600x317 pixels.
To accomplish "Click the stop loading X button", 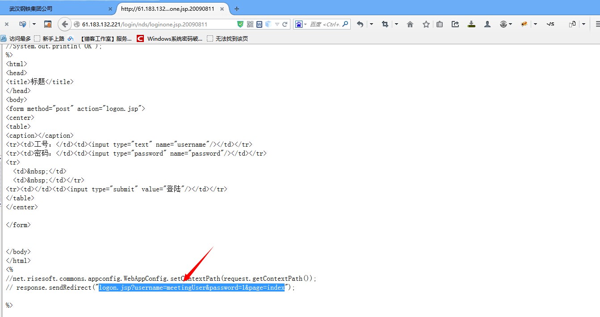I will coord(7,24).
